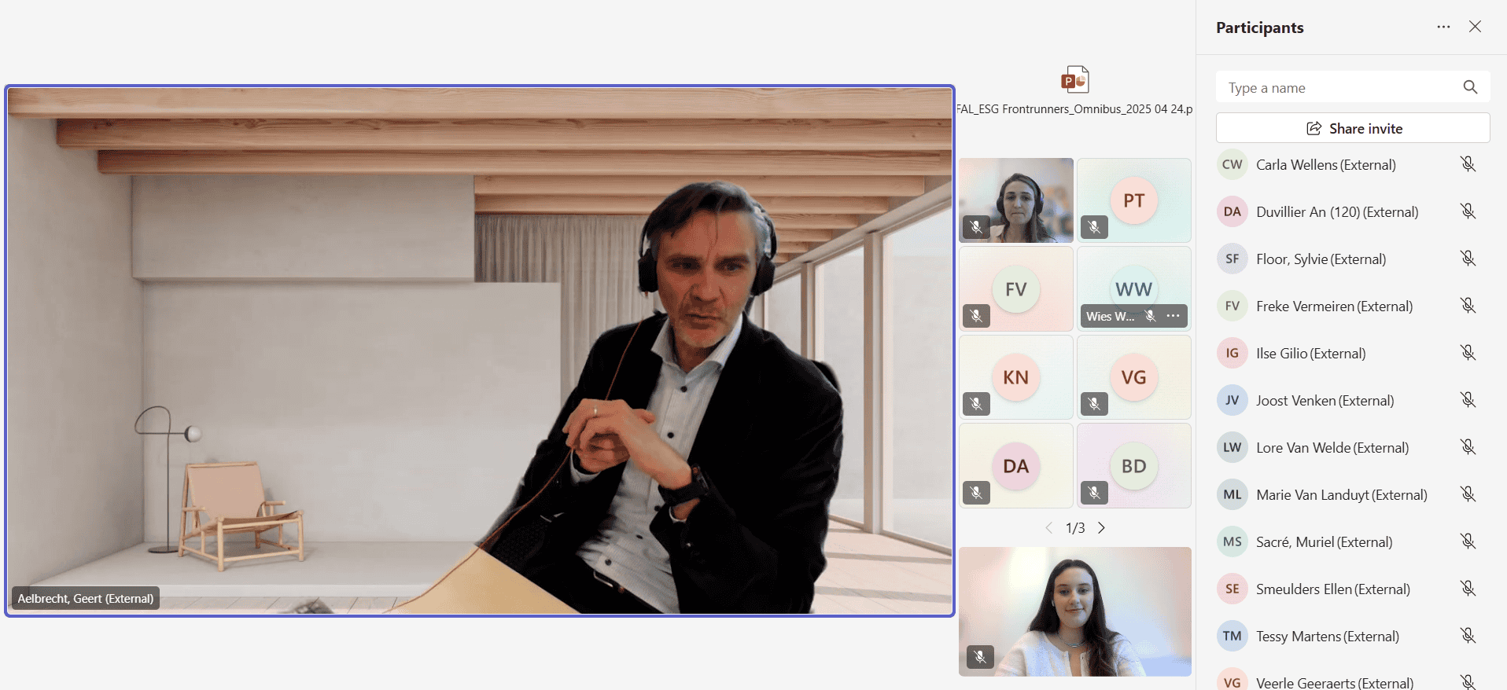1507x690 pixels.
Task: Click Sacré, Muriel muted mic icon
Action: (x=1468, y=541)
